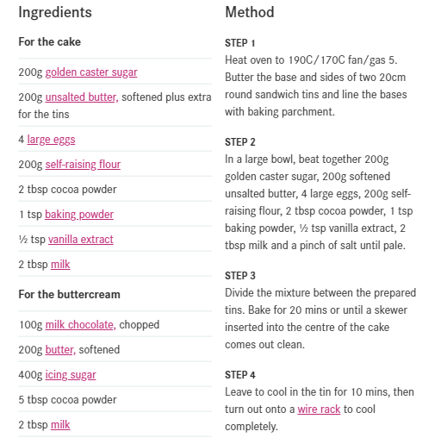The height and width of the screenshot is (444, 447).
Task: Click the Method heading
Action: tap(250, 12)
